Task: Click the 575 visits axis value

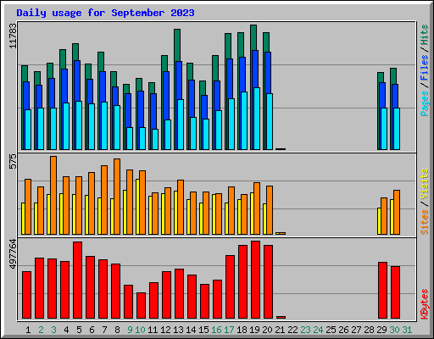Action: [x=13, y=161]
